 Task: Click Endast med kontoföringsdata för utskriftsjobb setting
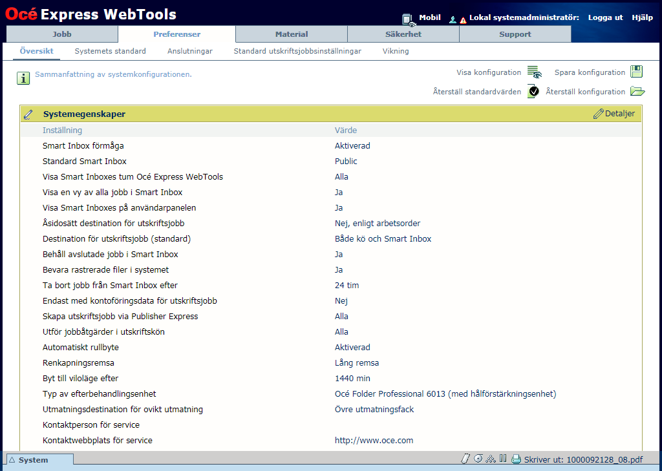pos(129,301)
